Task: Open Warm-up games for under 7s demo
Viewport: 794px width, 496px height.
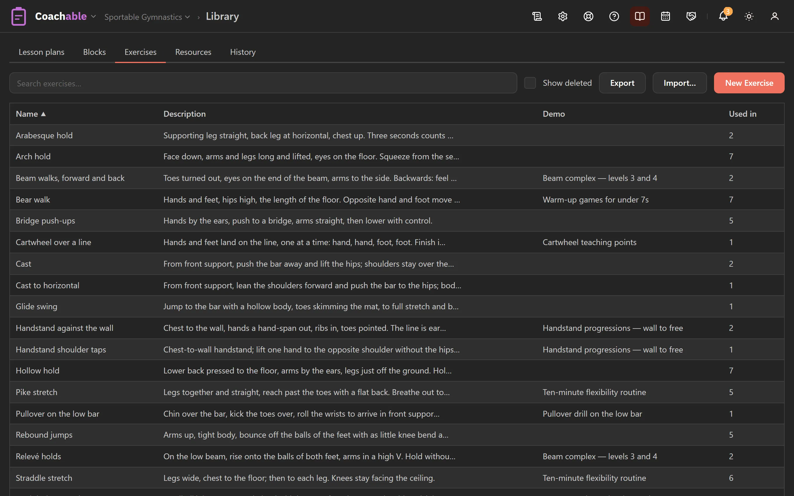Action: pyautogui.click(x=595, y=200)
